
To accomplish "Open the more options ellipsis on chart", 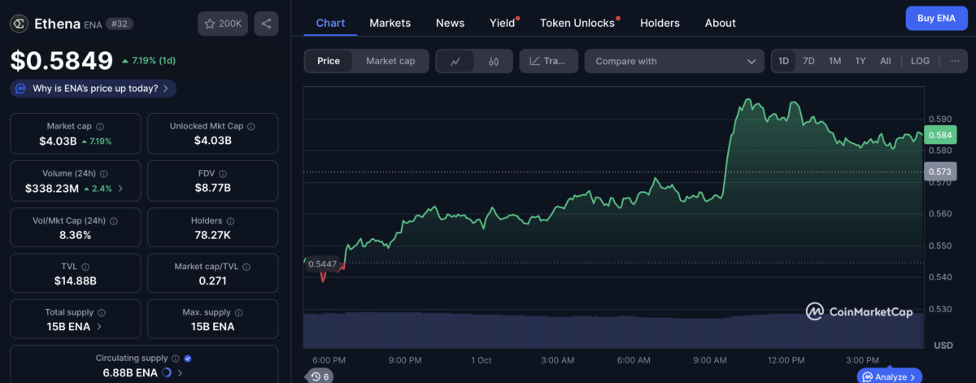I will 954,61.
